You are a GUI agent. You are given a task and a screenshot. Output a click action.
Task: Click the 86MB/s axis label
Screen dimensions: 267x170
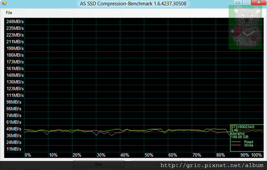point(14,109)
